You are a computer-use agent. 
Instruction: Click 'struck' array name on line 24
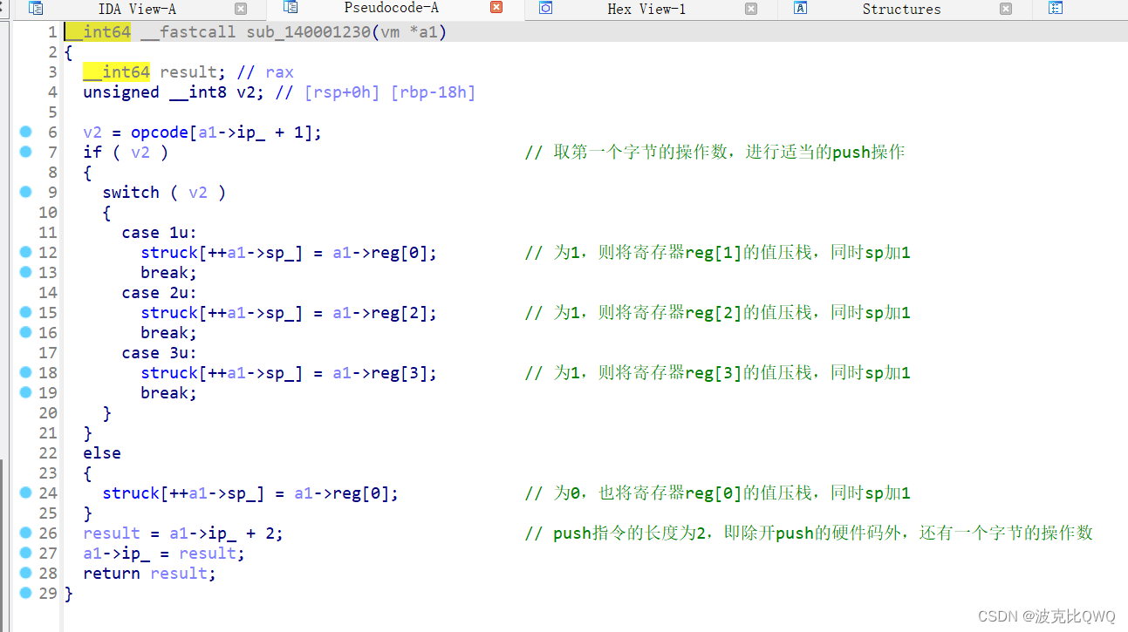(131, 493)
